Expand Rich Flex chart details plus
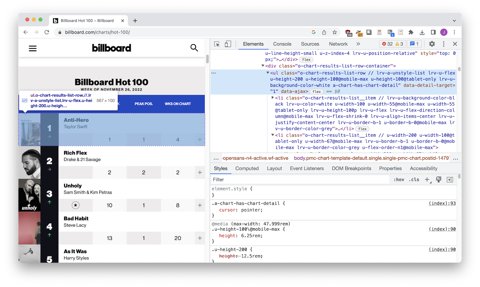The image size is (480, 287). click(x=200, y=172)
